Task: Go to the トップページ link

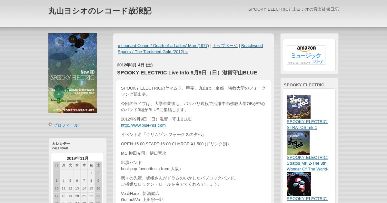Action: (225, 46)
